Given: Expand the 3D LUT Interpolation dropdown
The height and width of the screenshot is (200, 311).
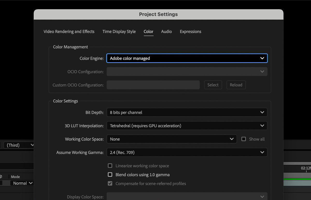Looking at the screenshot, I should point(187,126).
